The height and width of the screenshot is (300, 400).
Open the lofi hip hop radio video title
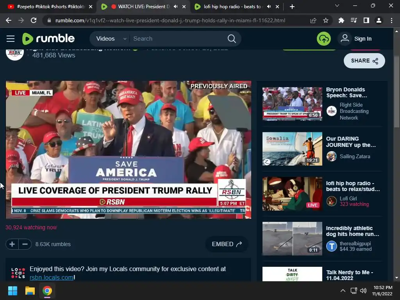353,186
